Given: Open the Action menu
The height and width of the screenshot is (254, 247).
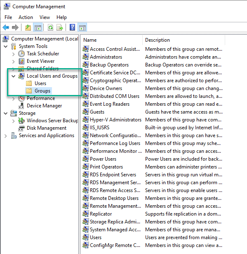Looking at the screenshot, I should pyautogui.click(x=26, y=17).
